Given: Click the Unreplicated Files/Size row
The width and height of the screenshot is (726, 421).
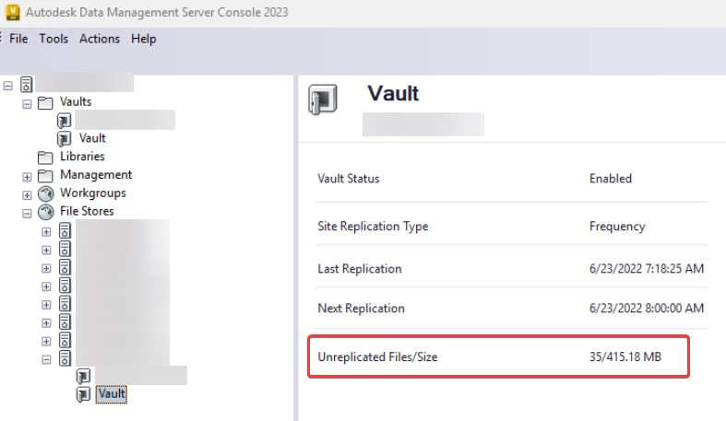Looking at the screenshot, I should [x=498, y=357].
